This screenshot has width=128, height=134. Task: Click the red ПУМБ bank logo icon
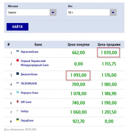click(18, 60)
